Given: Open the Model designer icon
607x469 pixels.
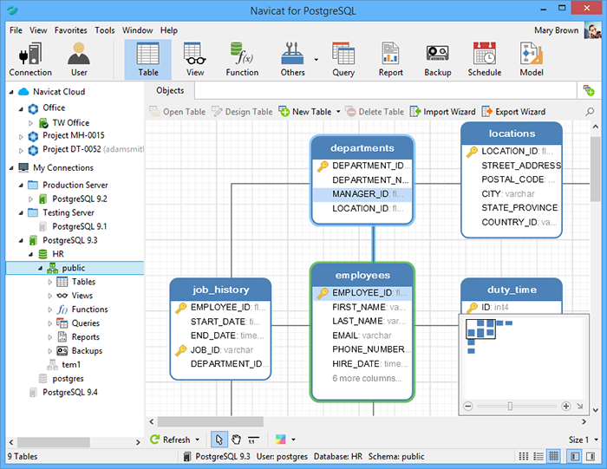Looking at the screenshot, I should [531, 60].
